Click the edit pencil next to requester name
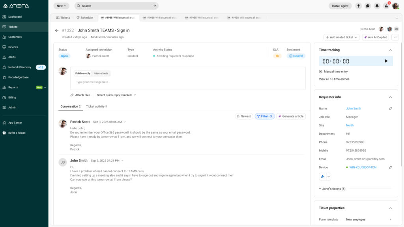 pos(391,108)
